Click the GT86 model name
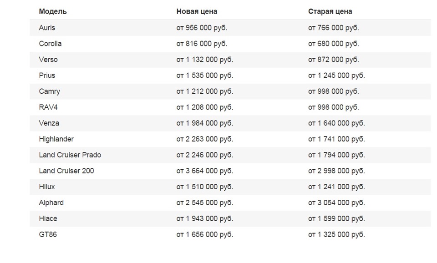Image resolution: width=437 pixels, height=263 pixels. (48, 235)
